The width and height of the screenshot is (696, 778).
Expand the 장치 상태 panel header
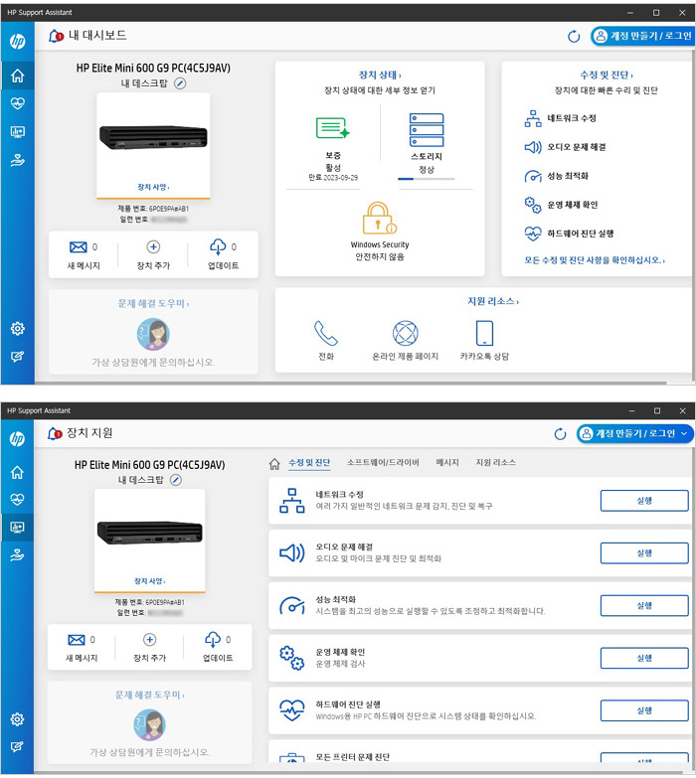(x=380, y=75)
